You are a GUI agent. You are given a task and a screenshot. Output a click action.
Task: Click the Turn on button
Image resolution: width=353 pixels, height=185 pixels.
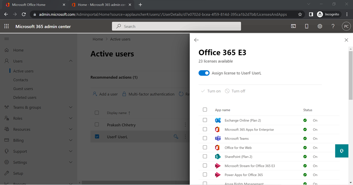(211, 91)
